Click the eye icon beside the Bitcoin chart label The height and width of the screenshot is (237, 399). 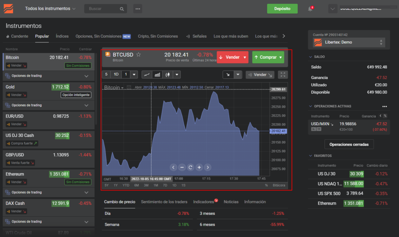(129, 88)
